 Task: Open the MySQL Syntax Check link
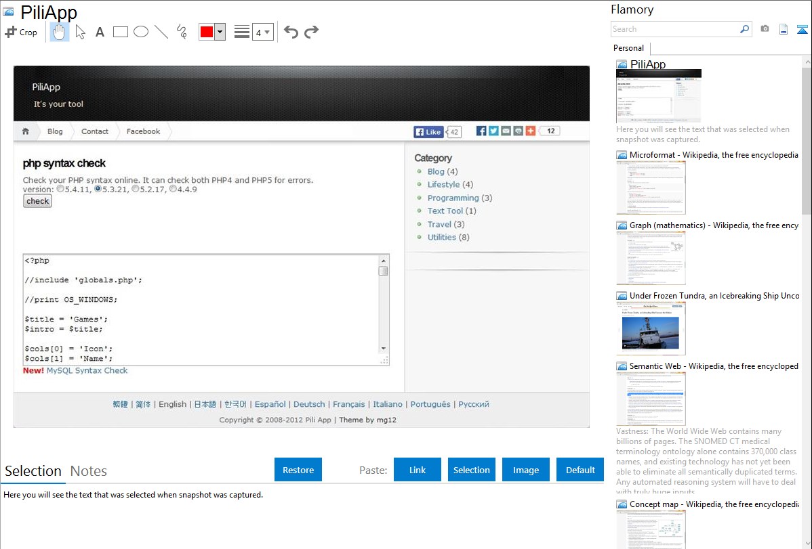(x=87, y=370)
